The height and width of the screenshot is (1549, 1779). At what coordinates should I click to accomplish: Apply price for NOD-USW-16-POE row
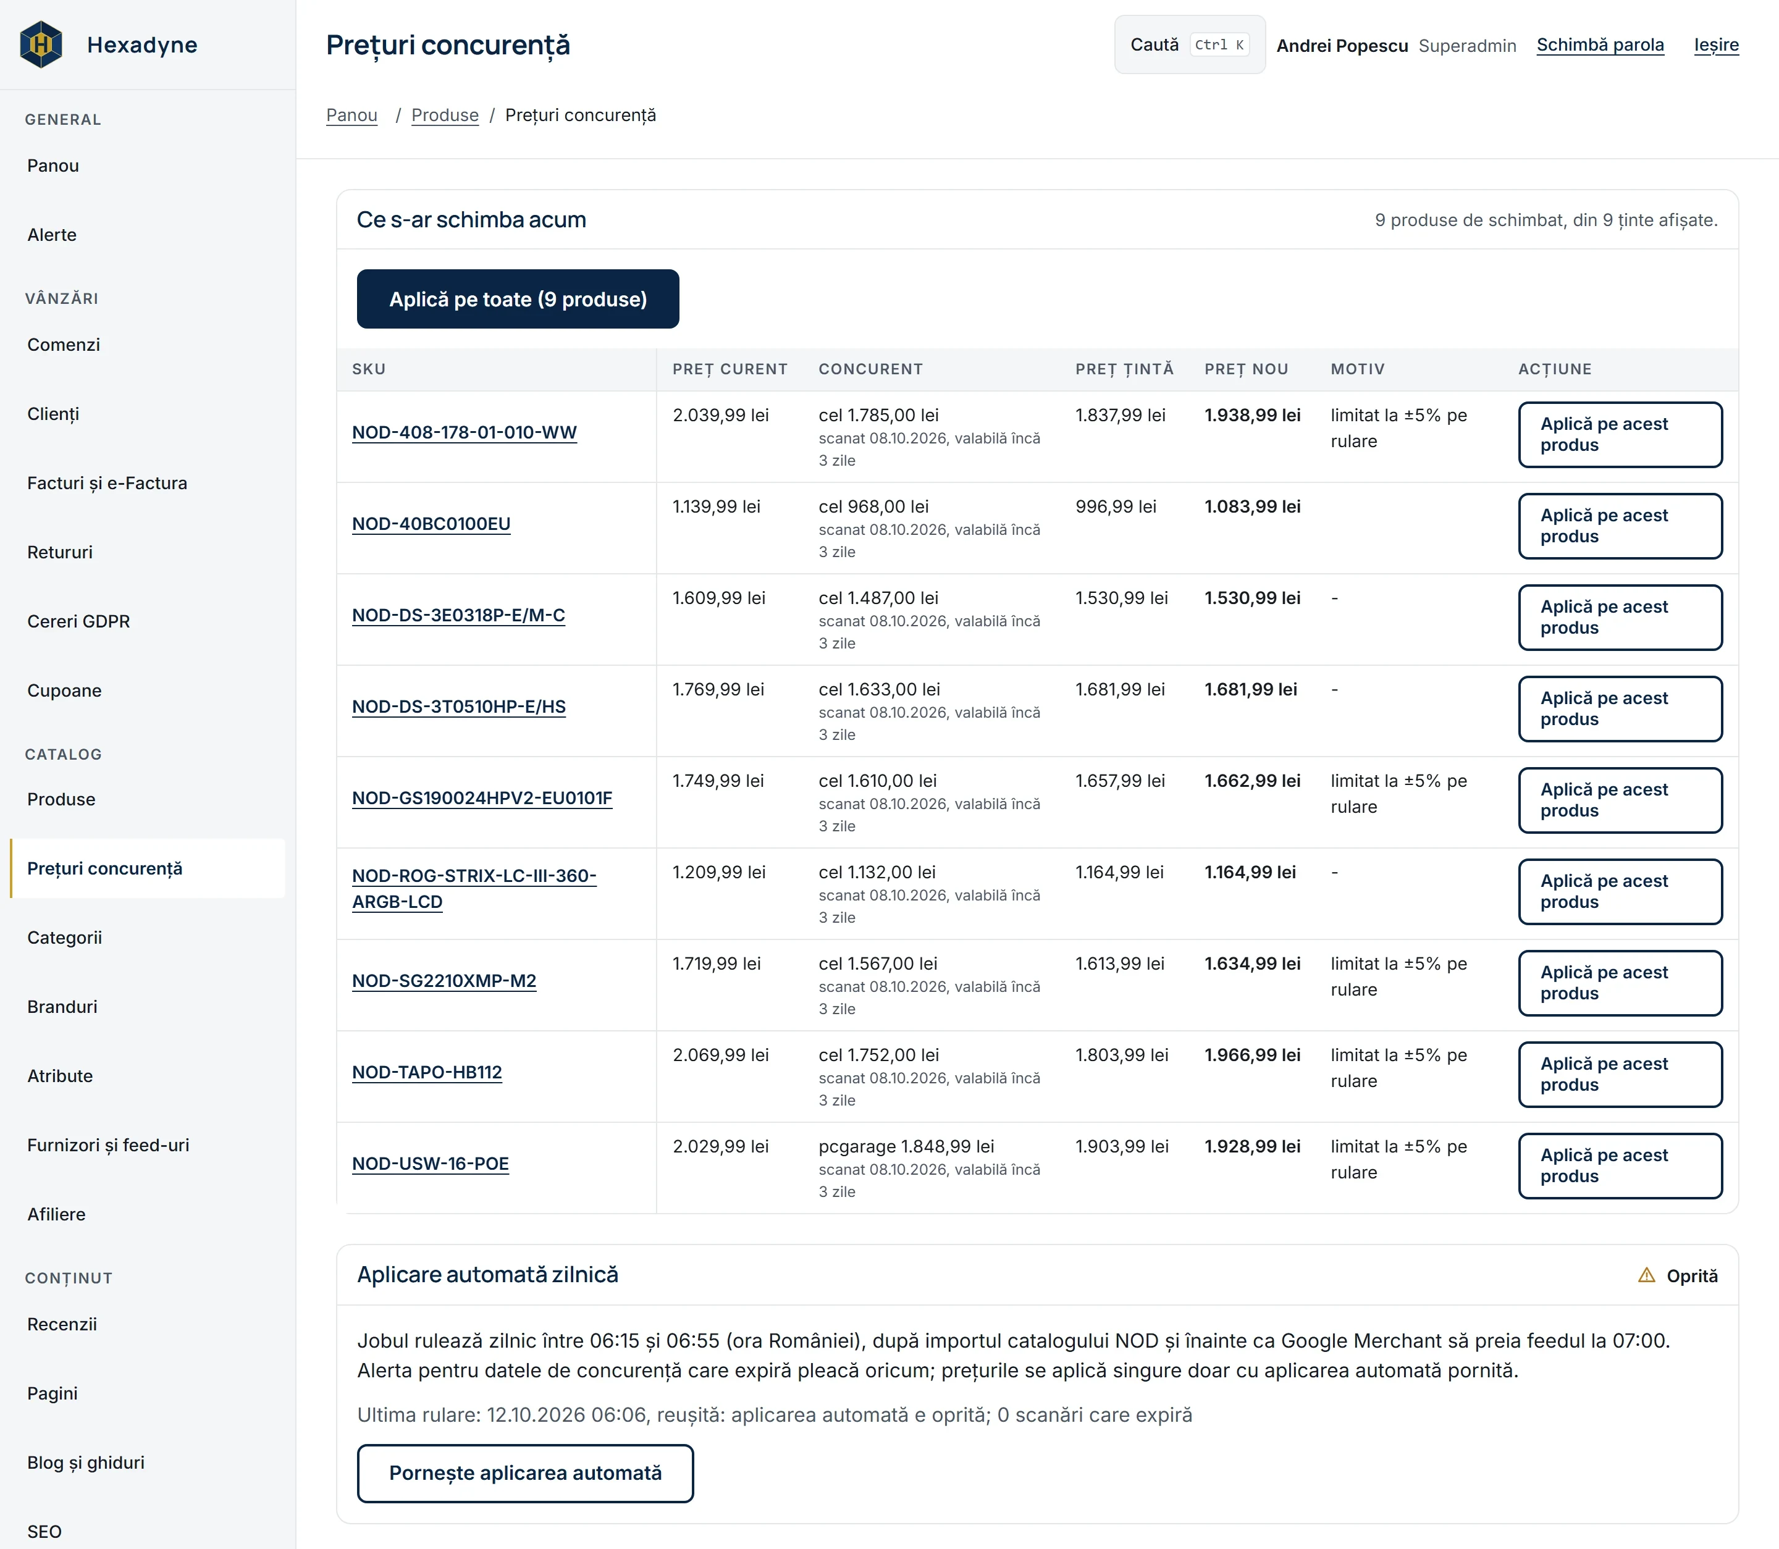pyautogui.click(x=1620, y=1166)
